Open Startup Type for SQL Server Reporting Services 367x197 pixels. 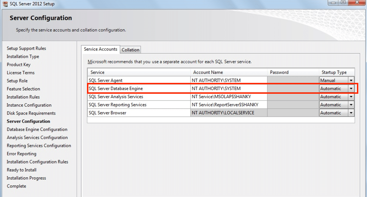pos(351,105)
